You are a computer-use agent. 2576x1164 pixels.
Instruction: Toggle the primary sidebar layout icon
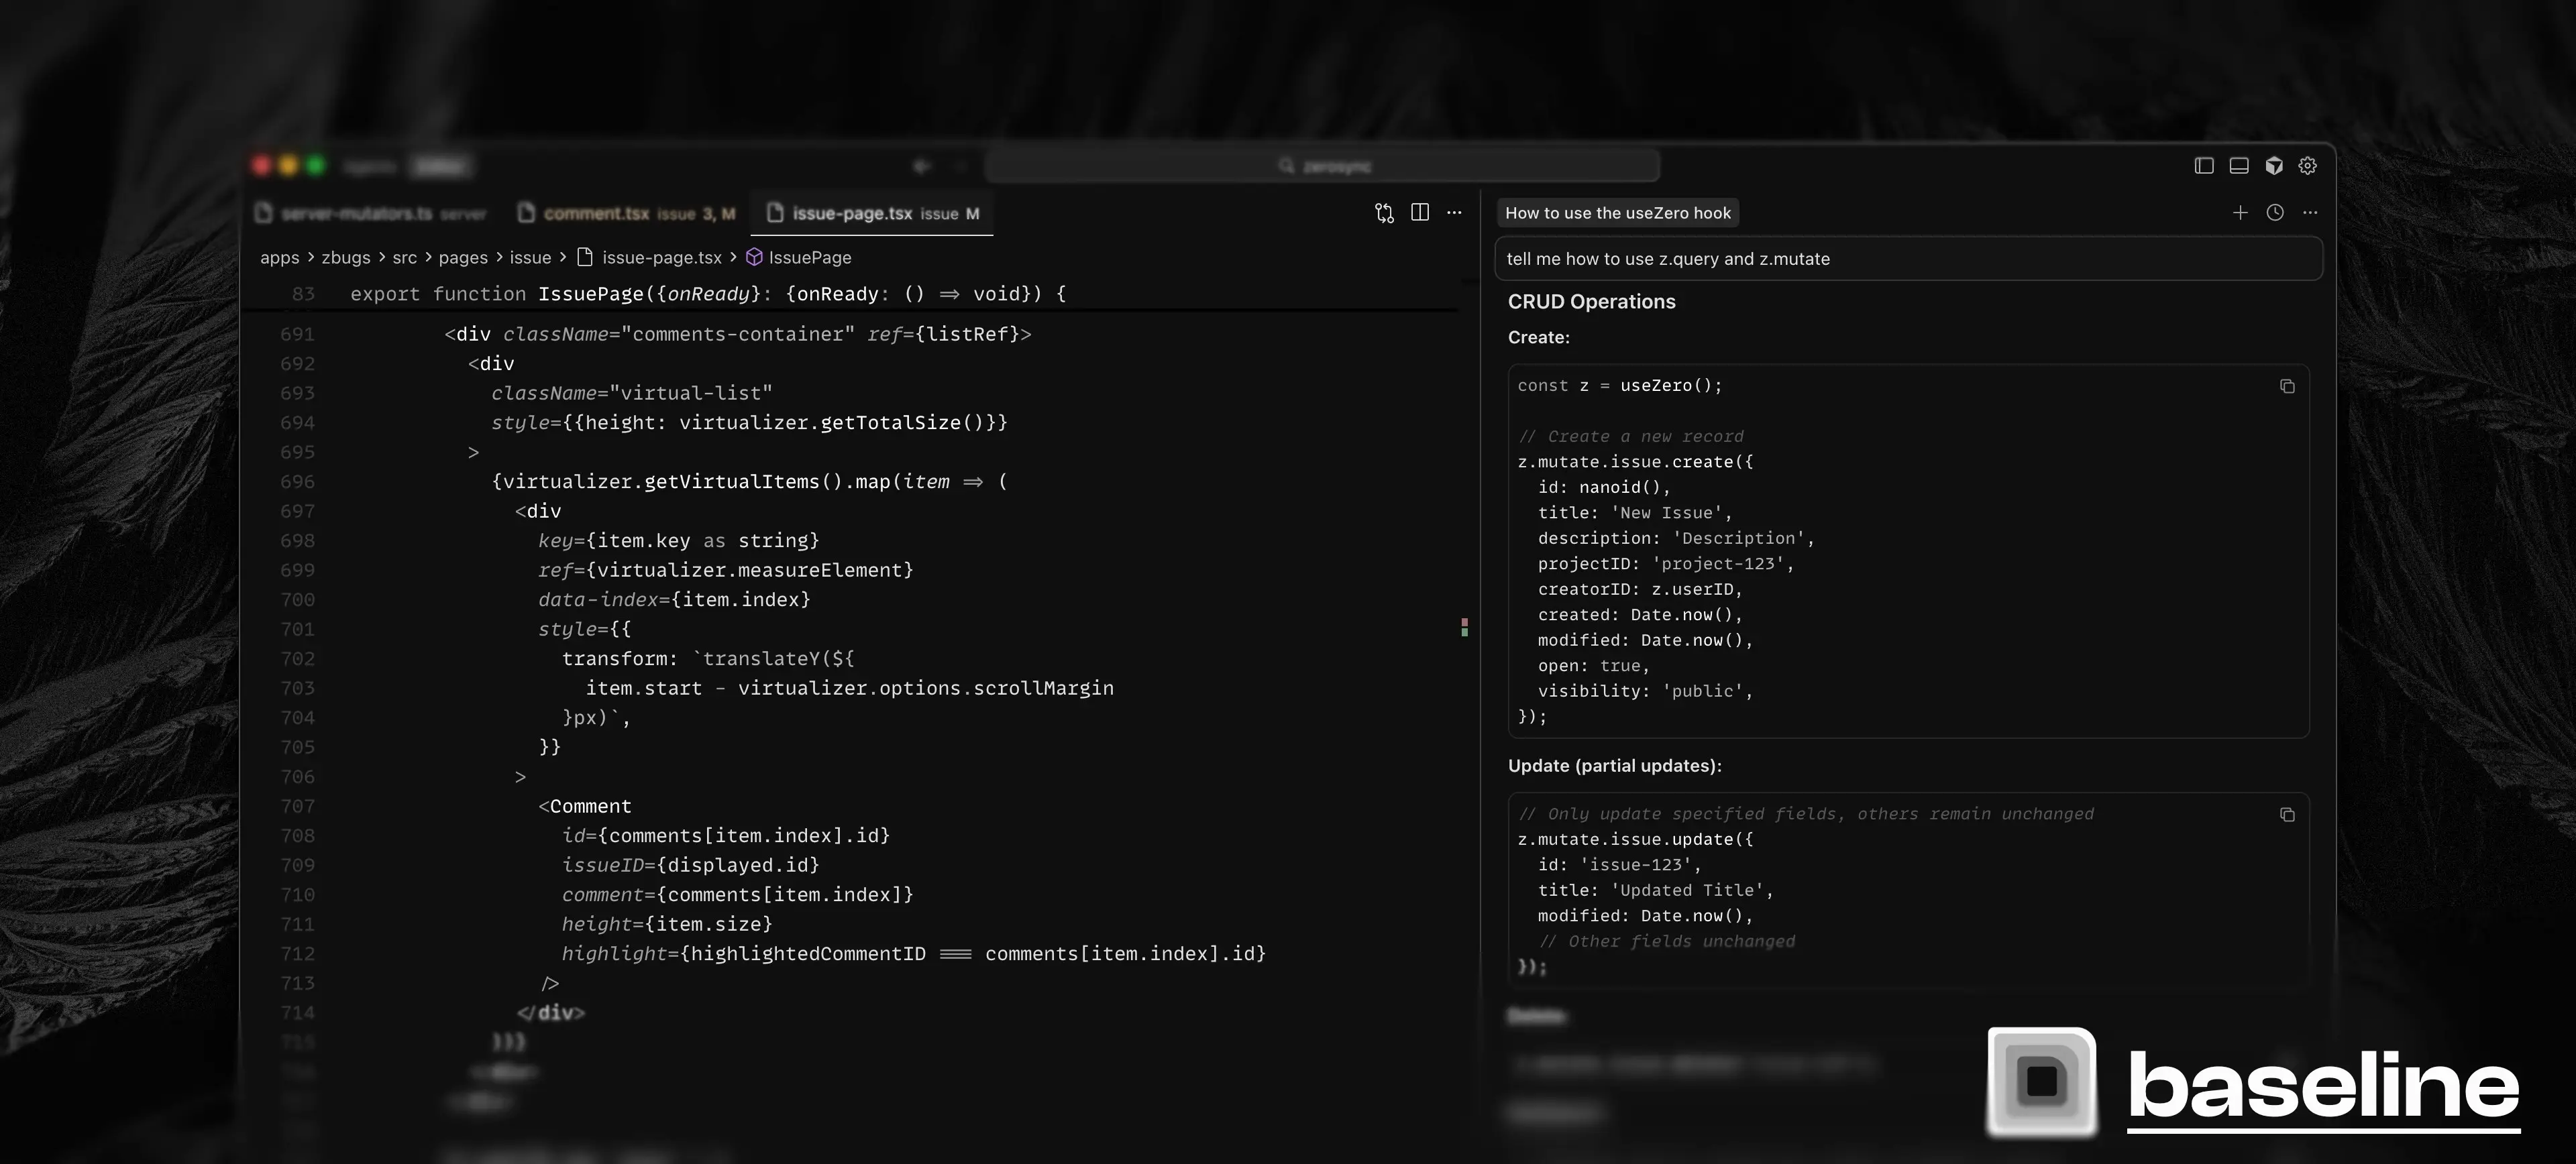point(2204,166)
